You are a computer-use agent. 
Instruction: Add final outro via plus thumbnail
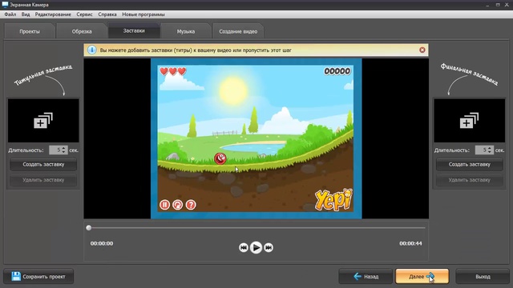[469, 121]
